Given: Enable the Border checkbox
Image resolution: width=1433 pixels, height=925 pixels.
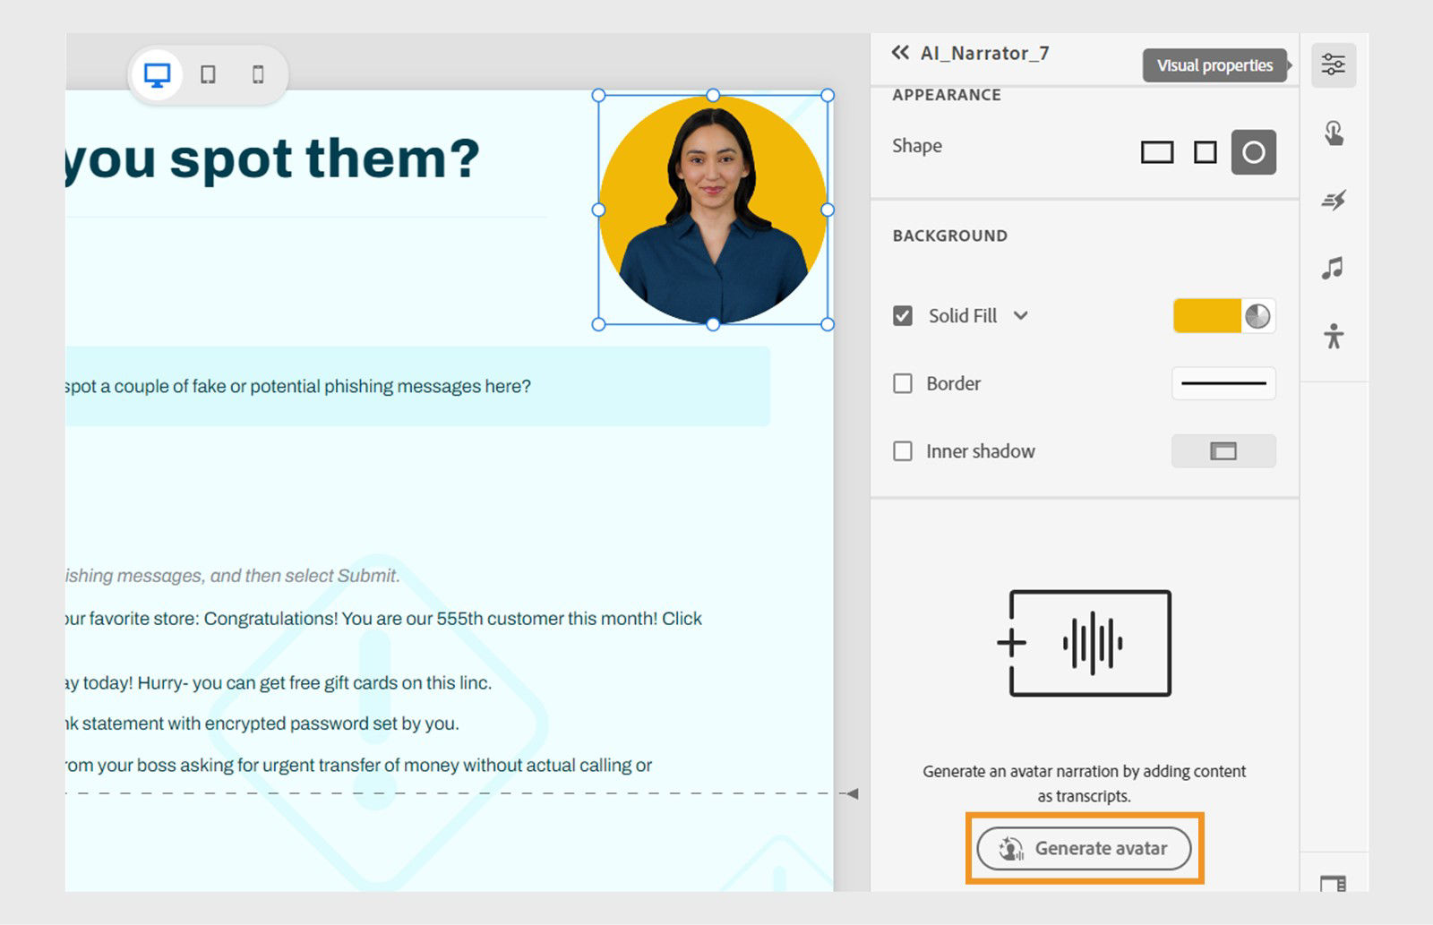Looking at the screenshot, I should [902, 383].
